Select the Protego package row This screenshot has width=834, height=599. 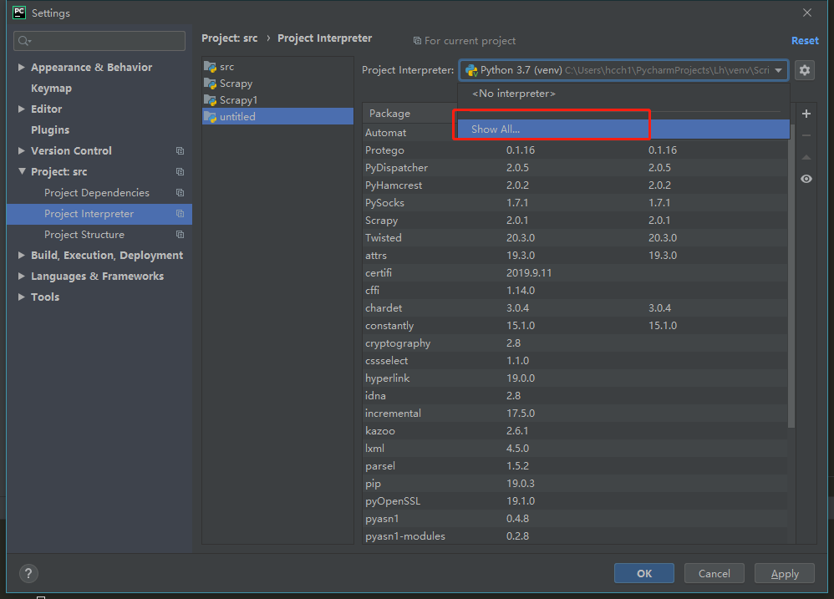pos(576,150)
